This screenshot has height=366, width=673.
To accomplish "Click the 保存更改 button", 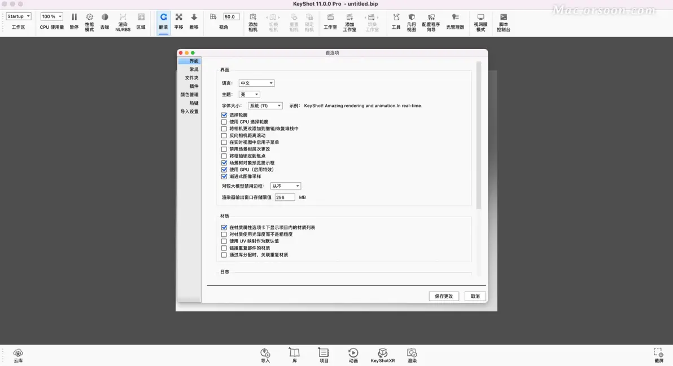I will point(444,296).
